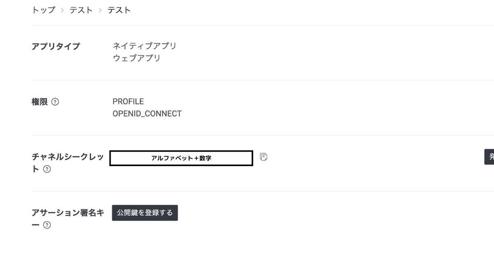This screenshot has width=494, height=259.
Task: Click the masked アルファベット＋数字 secret field
Action: [x=181, y=158]
